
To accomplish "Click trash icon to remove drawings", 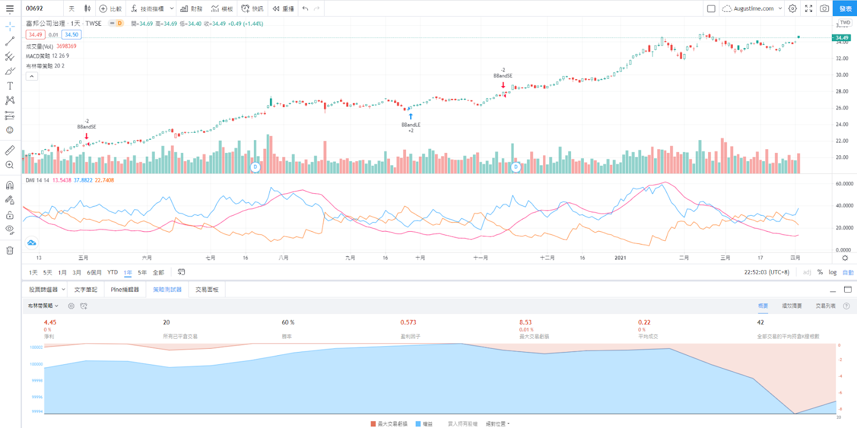I will 10,250.
